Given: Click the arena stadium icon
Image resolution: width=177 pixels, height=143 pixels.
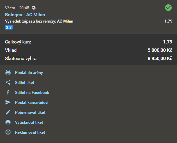Looking at the screenshot, I should click(8, 73).
